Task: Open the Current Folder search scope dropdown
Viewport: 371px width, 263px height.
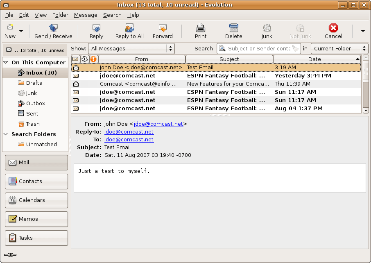Action: (339, 48)
